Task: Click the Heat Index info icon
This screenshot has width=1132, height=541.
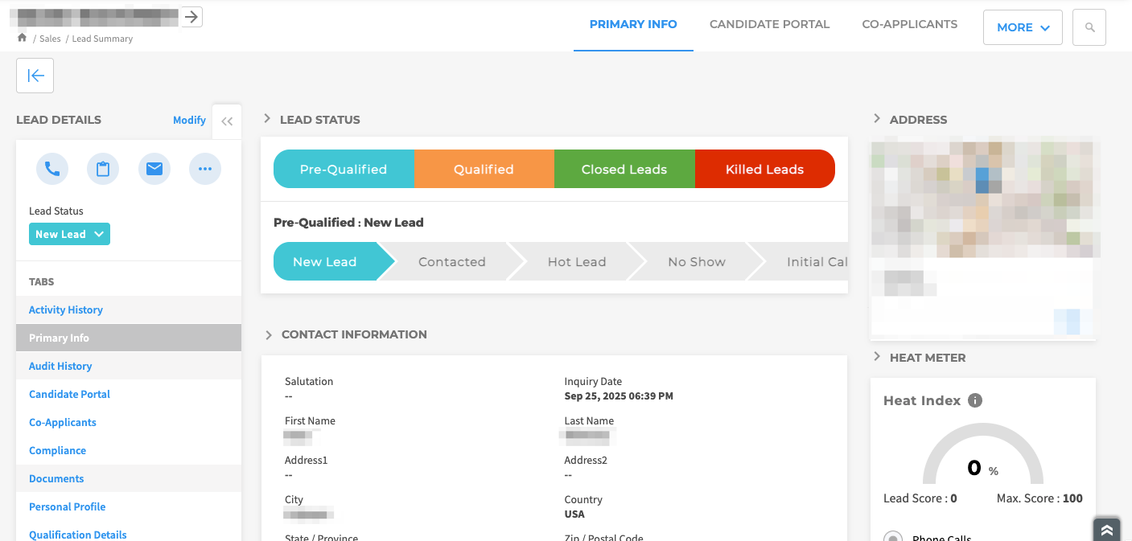Action: pos(975,400)
